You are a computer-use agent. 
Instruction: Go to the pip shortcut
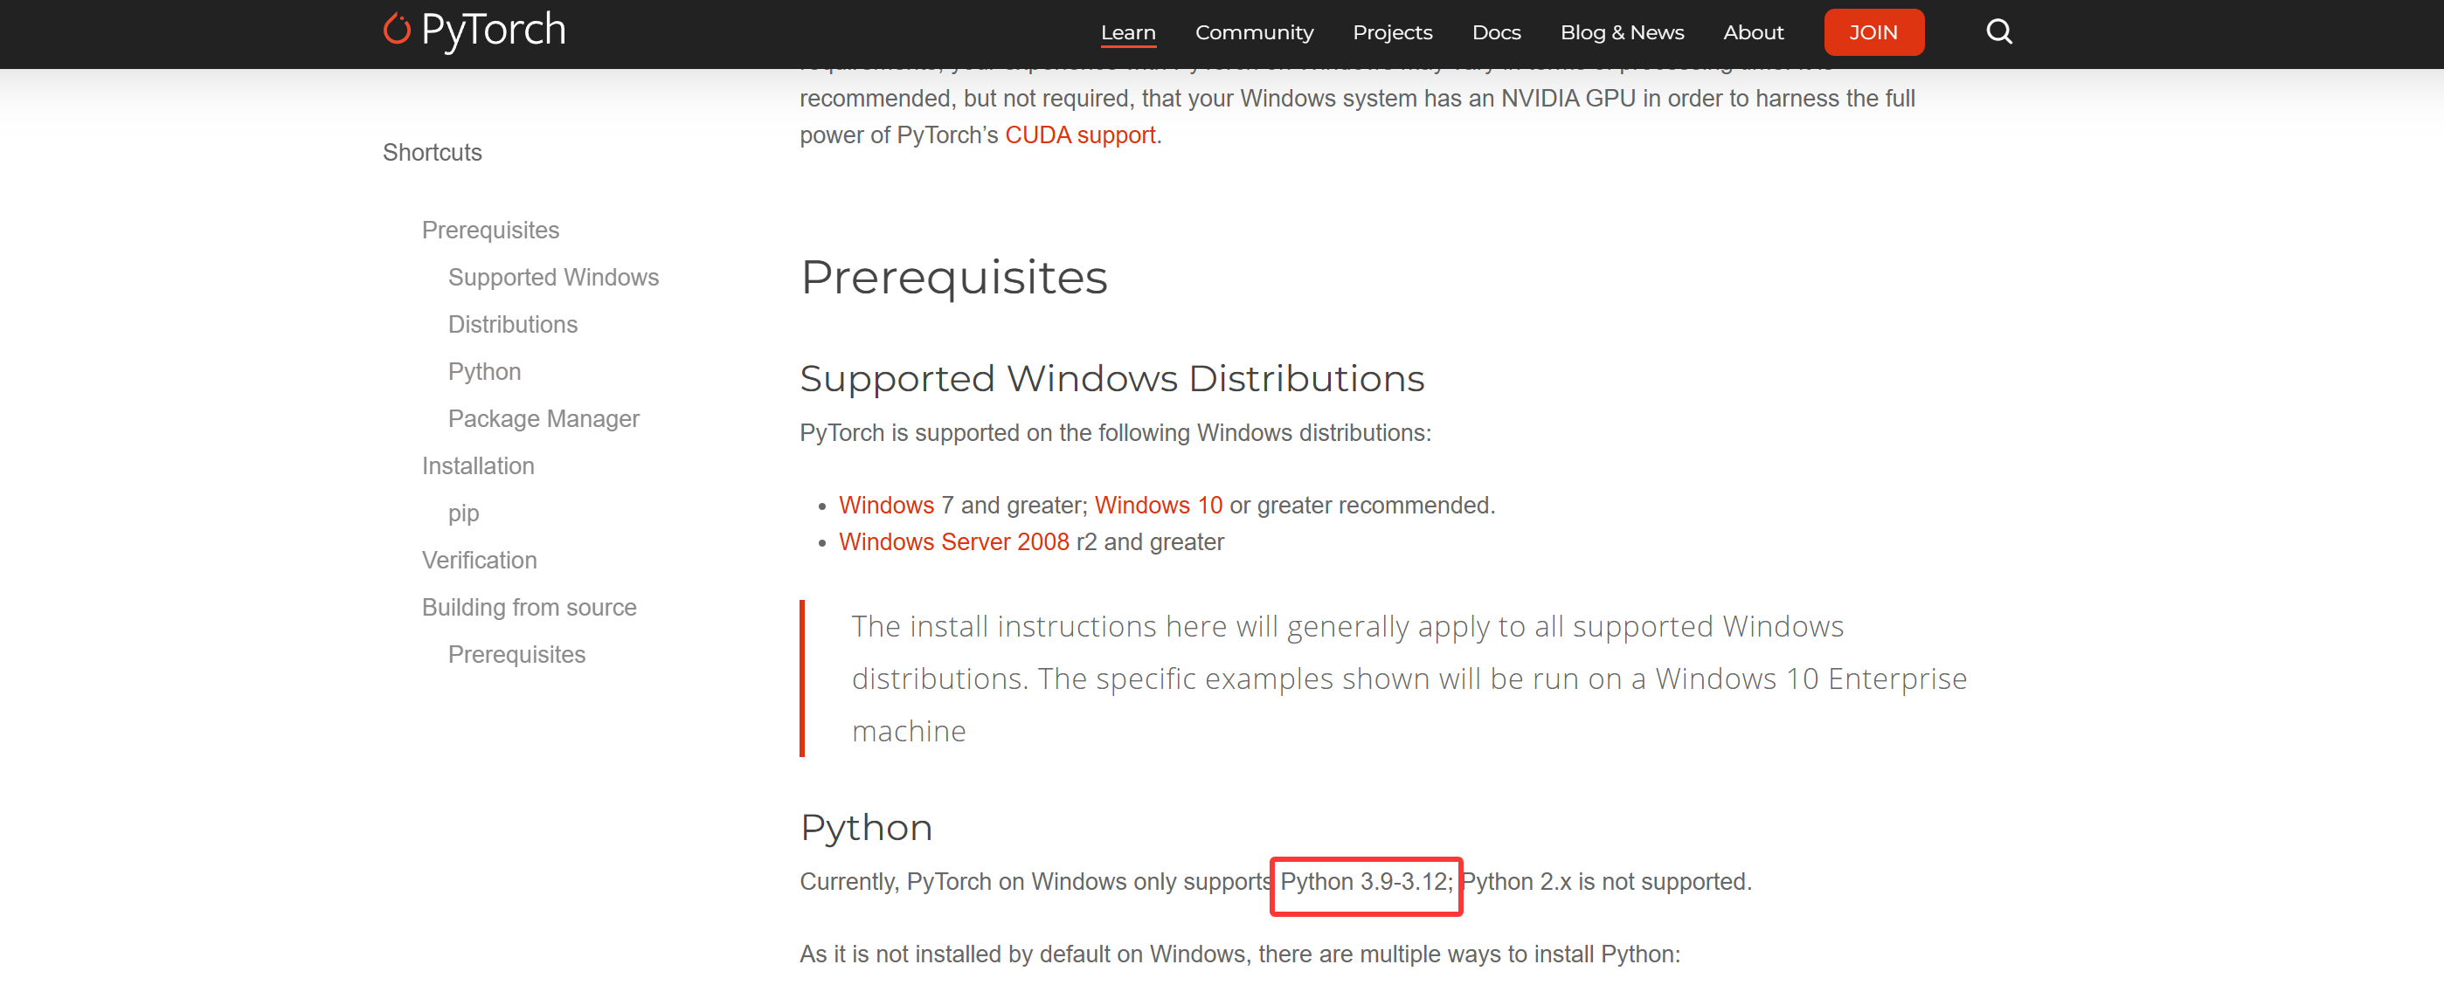tap(463, 513)
